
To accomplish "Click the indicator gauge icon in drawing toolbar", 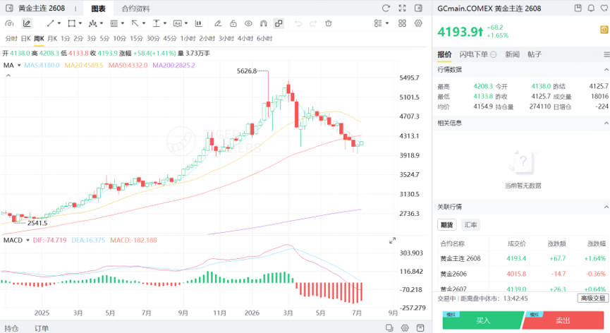I will (9, 24).
